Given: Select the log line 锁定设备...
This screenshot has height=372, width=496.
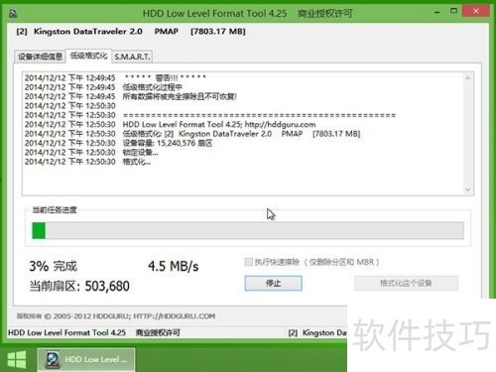Looking at the screenshot, I should tap(91, 153).
